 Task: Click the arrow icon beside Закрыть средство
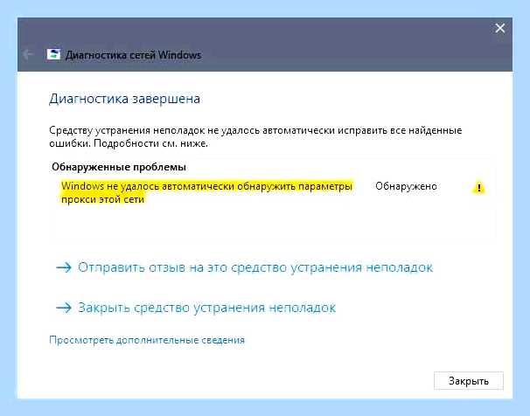64,308
